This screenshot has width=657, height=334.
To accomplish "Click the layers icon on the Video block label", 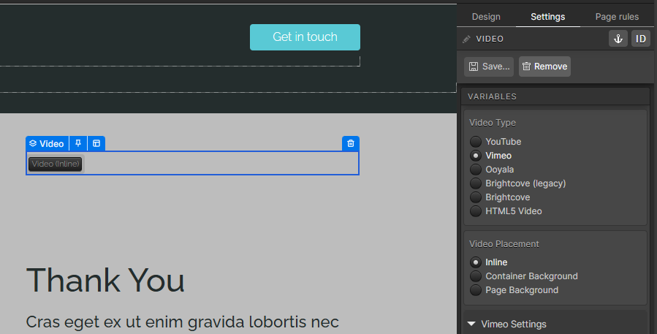I will pyautogui.click(x=33, y=144).
